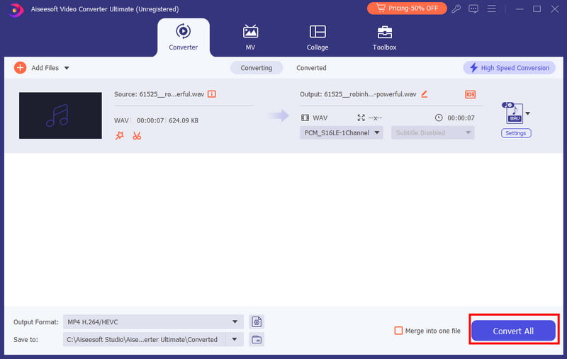
Task: Show the Converted list
Action: 311,68
